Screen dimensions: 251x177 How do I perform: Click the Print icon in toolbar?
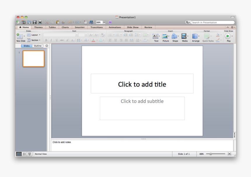(40, 22)
